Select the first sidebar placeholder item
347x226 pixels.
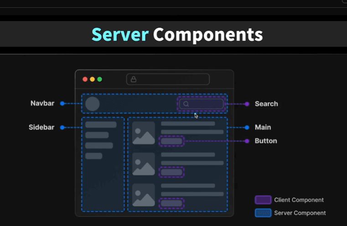101,125
